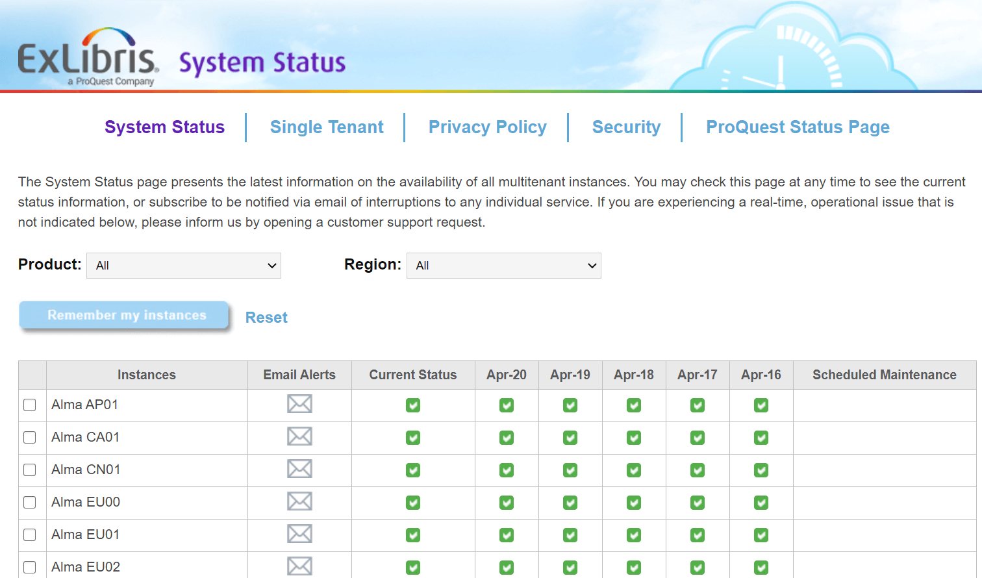The width and height of the screenshot is (982, 578).
Task: Click Alma EU00 Apr-17 status check icon
Action: point(698,503)
